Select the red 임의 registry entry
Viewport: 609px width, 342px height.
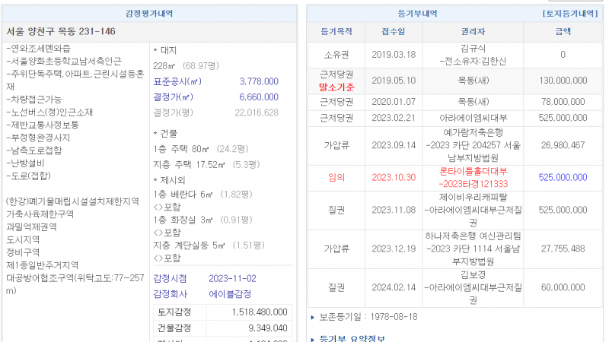coord(336,177)
